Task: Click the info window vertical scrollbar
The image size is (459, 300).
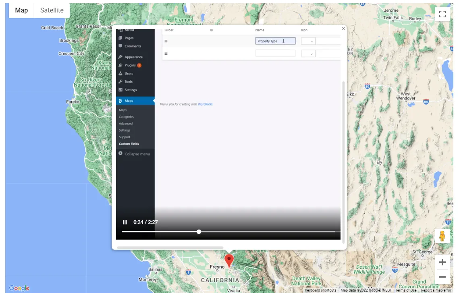Action: pyautogui.click(x=344, y=162)
